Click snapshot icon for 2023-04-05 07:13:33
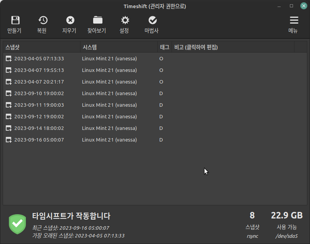The width and height of the screenshot is (310, 244). click(9, 59)
